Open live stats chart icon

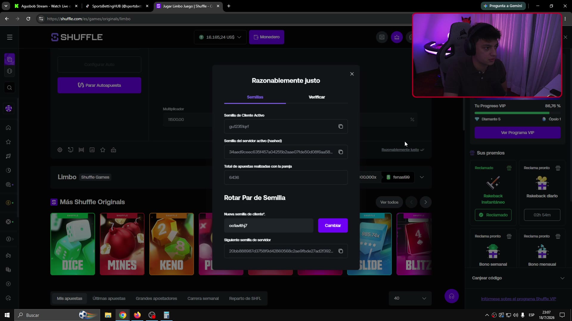click(x=92, y=150)
